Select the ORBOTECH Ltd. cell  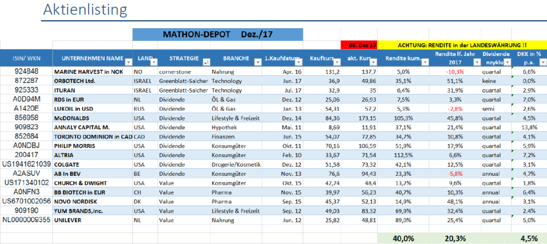92,81
